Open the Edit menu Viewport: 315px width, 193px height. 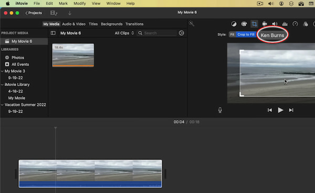point(49,4)
